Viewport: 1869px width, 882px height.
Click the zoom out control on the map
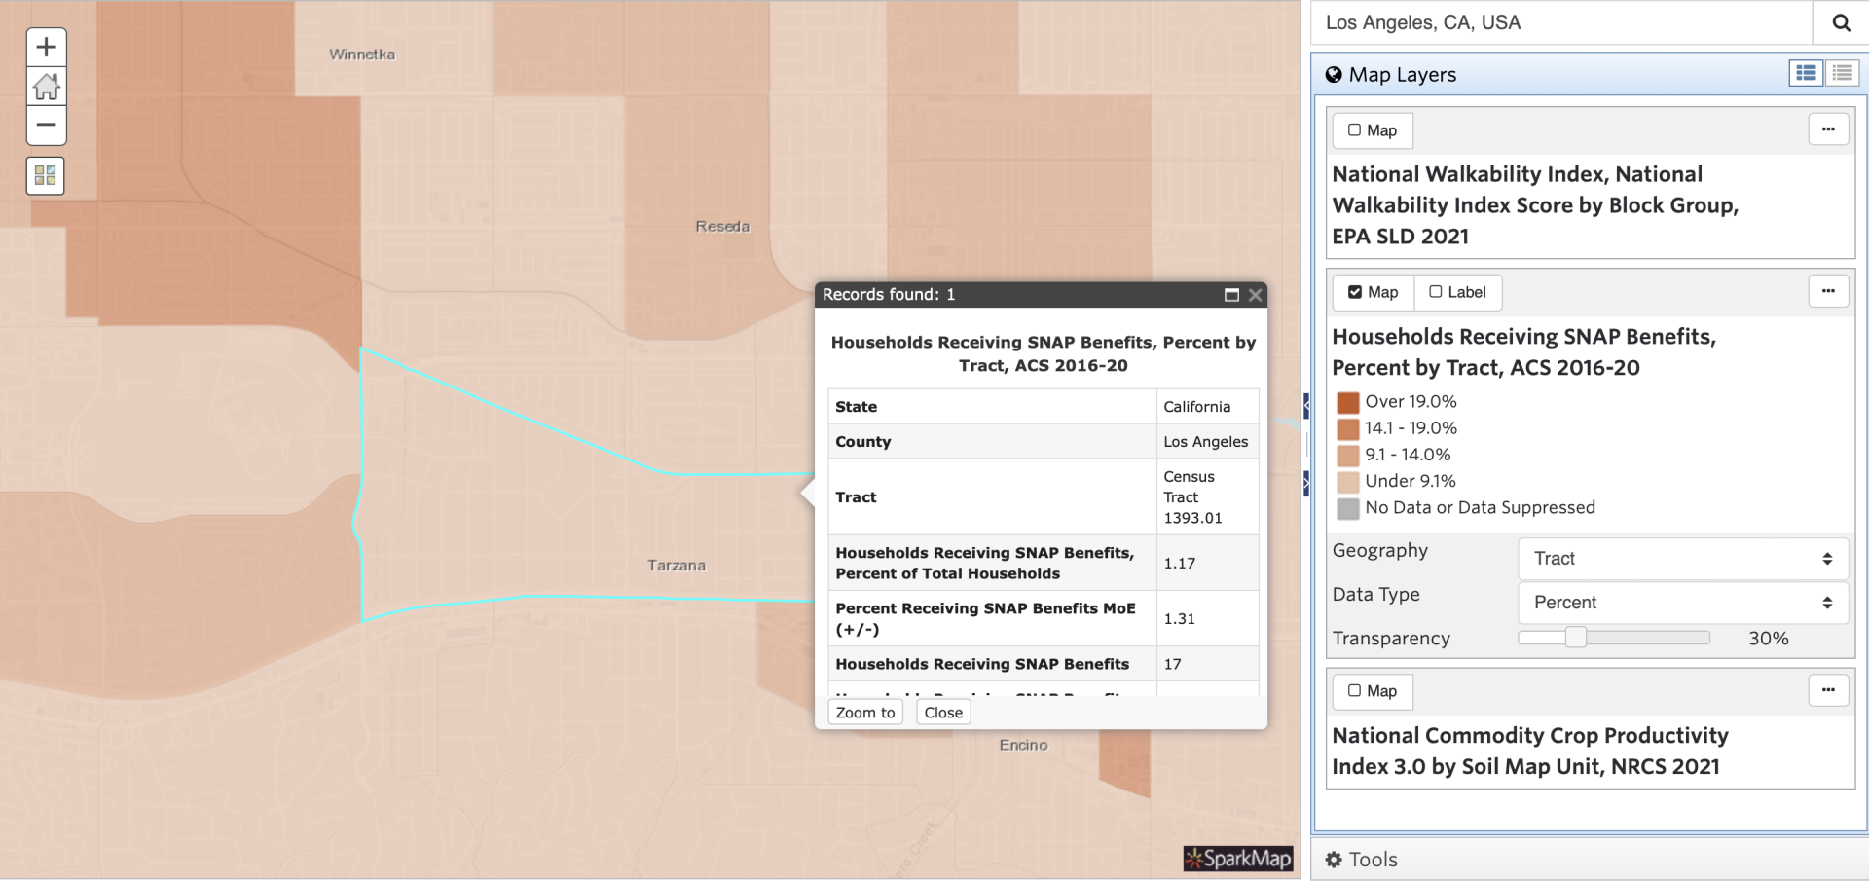[45, 127]
